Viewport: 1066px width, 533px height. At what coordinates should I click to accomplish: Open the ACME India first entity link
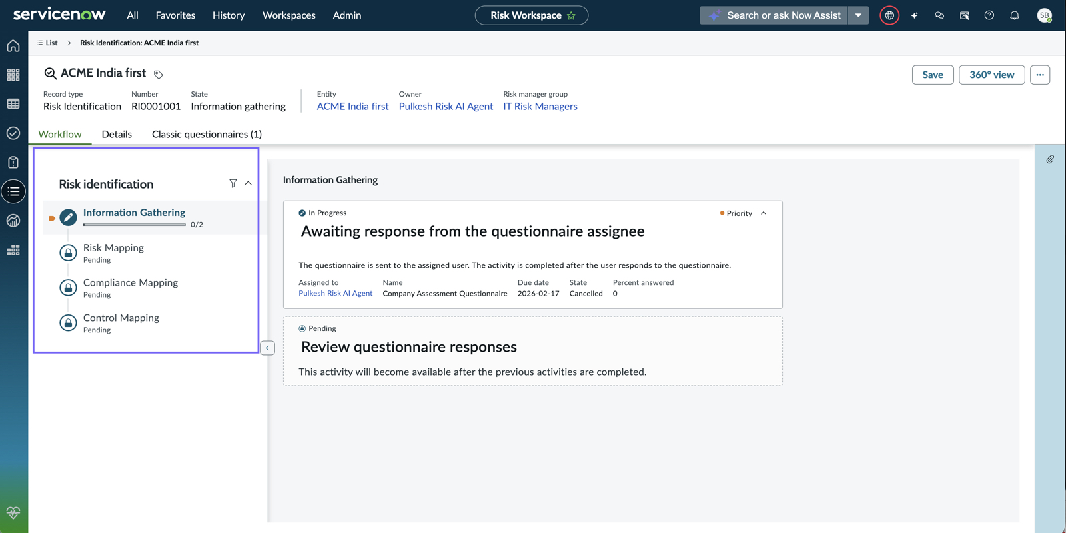(352, 107)
